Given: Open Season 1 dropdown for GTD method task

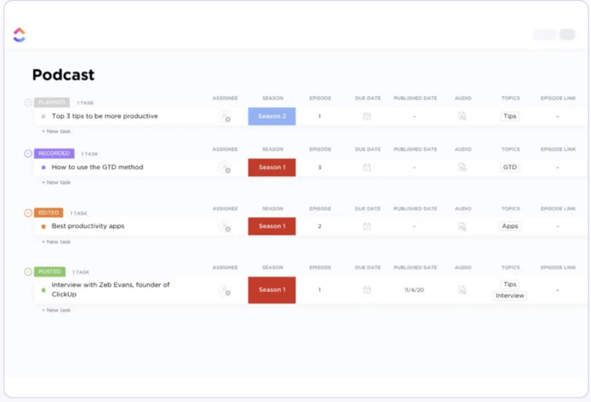Looking at the screenshot, I should pyautogui.click(x=272, y=168).
